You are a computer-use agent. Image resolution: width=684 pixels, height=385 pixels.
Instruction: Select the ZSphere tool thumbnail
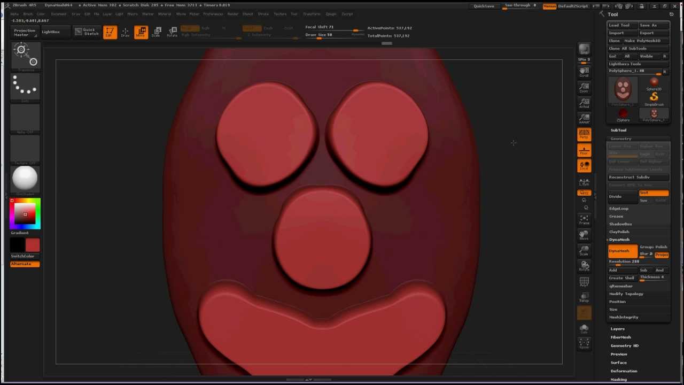point(623,115)
